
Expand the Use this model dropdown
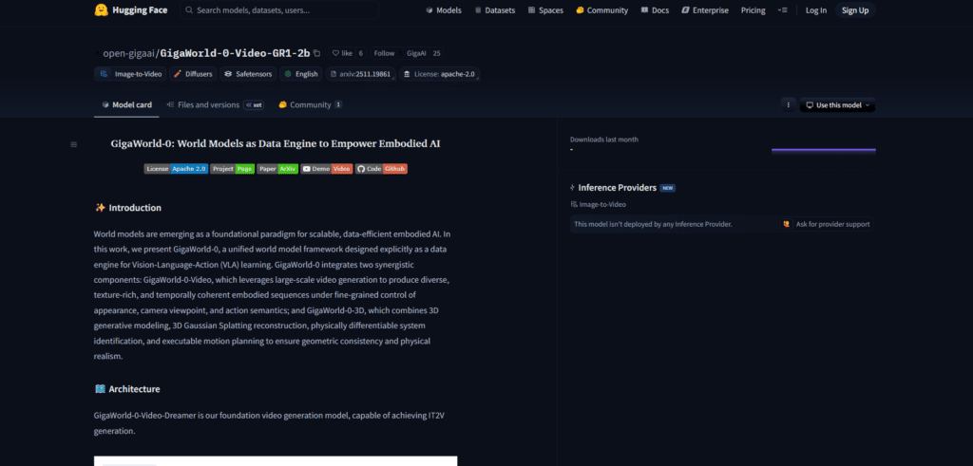click(x=837, y=104)
